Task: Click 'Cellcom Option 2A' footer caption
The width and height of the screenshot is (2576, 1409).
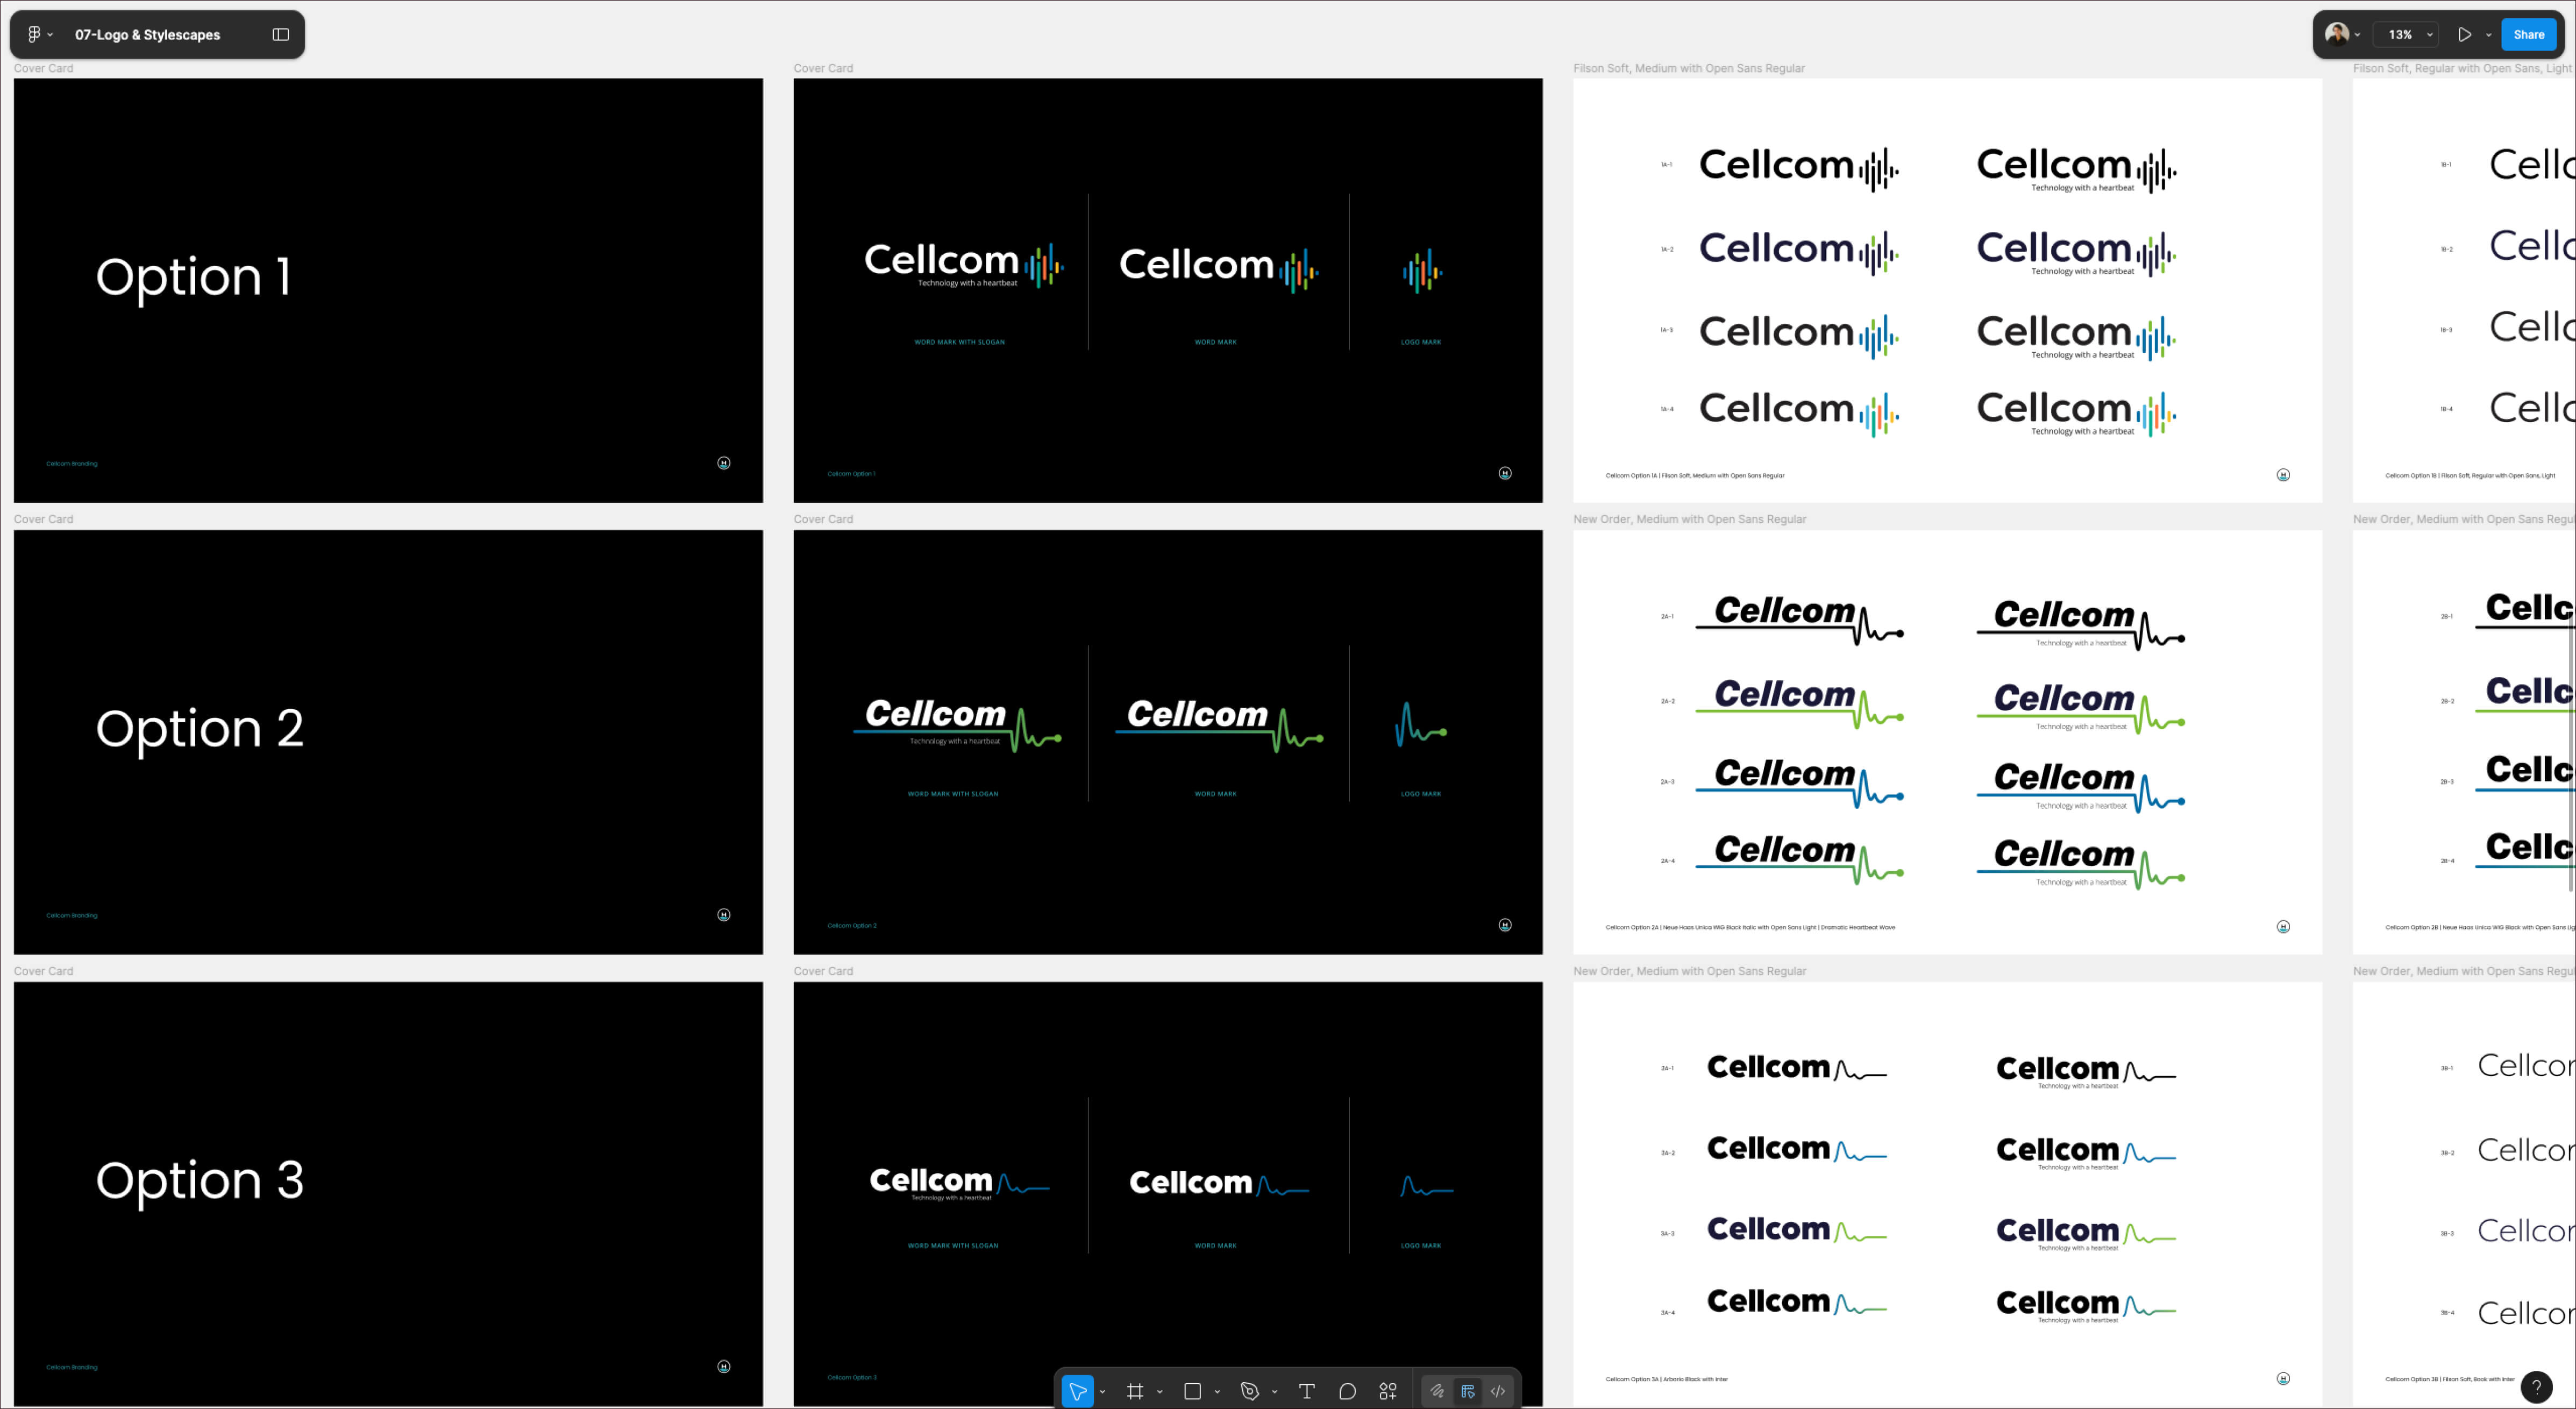Action: pyautogui.click(x=1750, y=928)
